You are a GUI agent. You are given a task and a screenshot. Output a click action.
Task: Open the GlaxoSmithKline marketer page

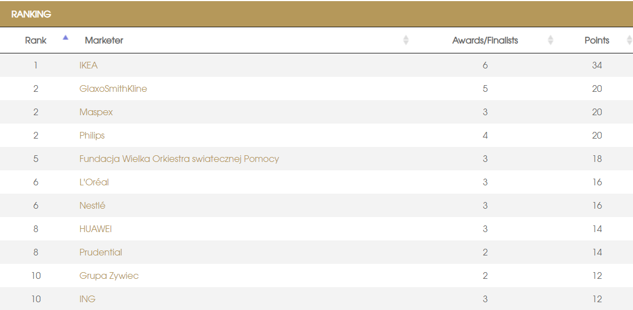[113, 89]
